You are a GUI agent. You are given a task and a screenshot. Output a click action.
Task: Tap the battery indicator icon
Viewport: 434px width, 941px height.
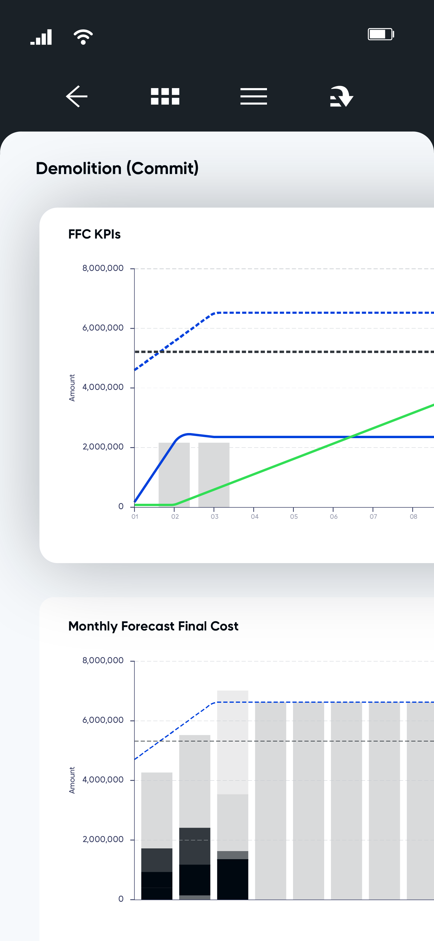tap(381, 34)
